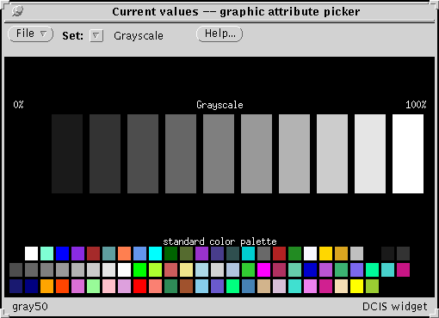Screen dimensions: 439x318
Task: Click the Help... button
Action: (219, 34)
